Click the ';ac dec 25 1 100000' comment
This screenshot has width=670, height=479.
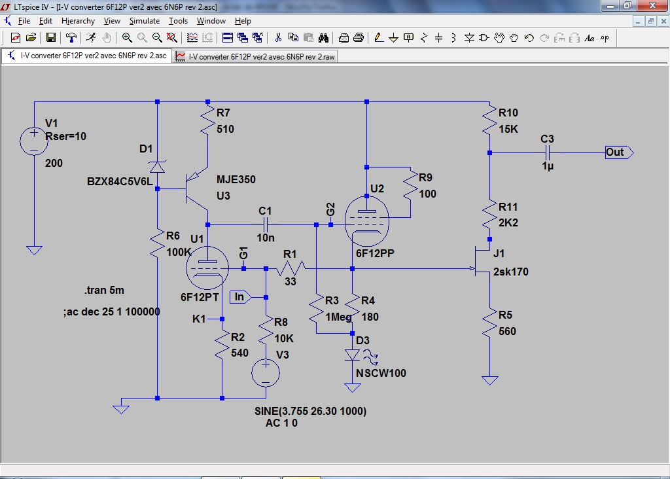[x=111, y=311]
